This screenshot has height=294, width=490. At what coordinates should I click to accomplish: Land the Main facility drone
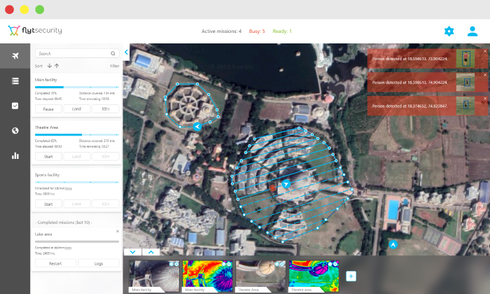76,109
